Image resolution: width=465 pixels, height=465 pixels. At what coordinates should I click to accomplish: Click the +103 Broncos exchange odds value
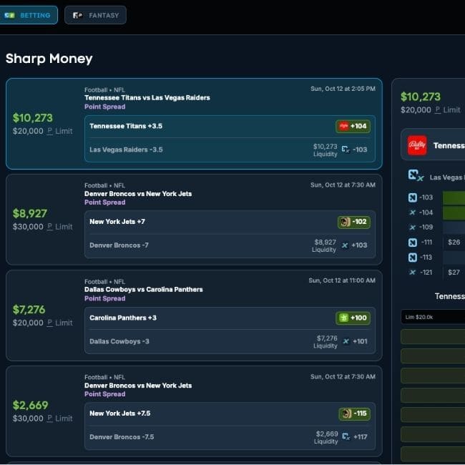pos(359,245)
